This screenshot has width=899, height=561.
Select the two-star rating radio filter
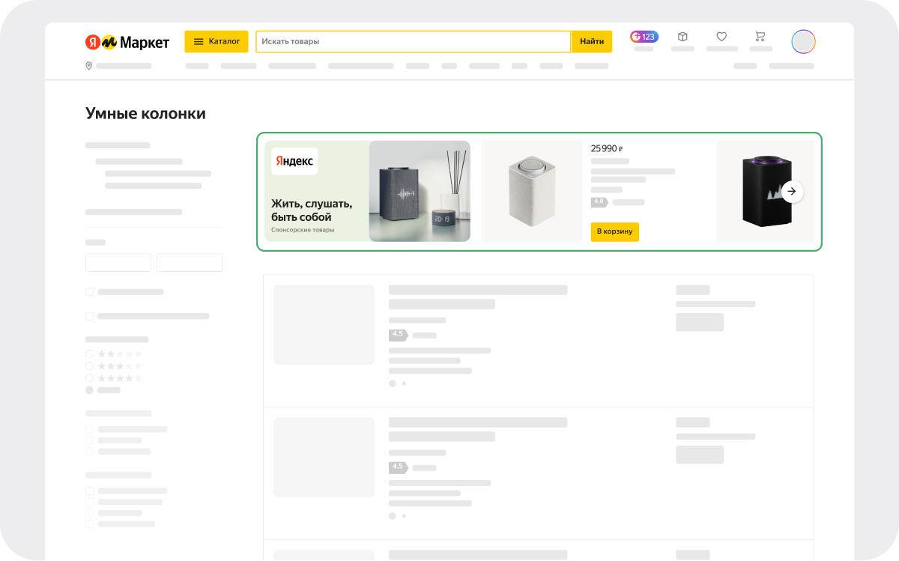coord(90,354)
